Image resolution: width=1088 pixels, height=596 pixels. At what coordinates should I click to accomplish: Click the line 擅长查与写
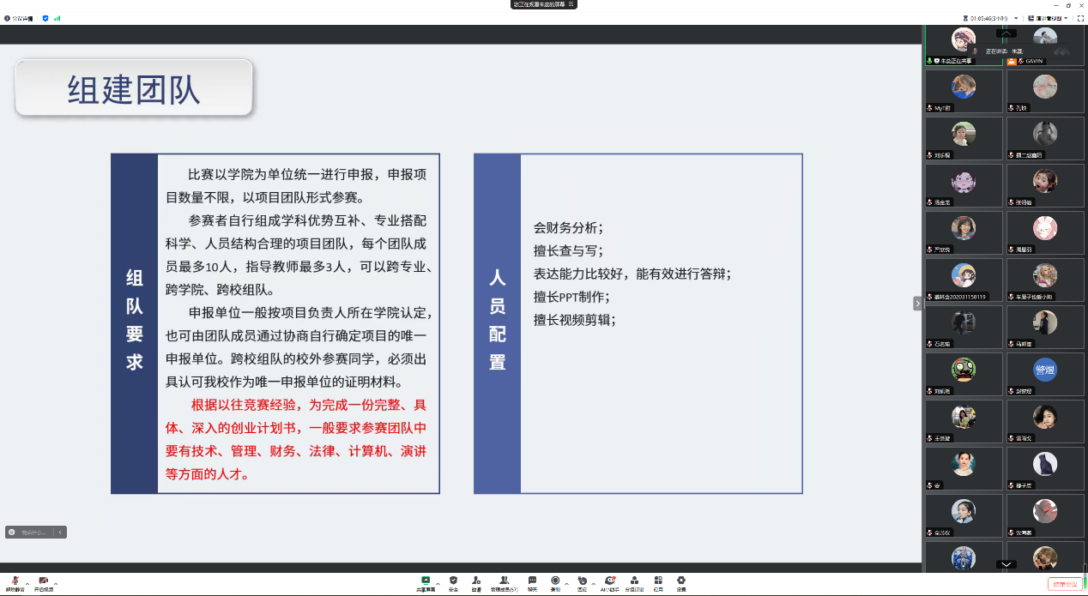(568, 250)
